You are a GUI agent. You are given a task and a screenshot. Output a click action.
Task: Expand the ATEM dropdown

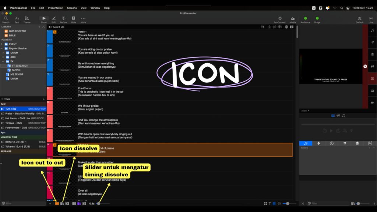point(305,111)
